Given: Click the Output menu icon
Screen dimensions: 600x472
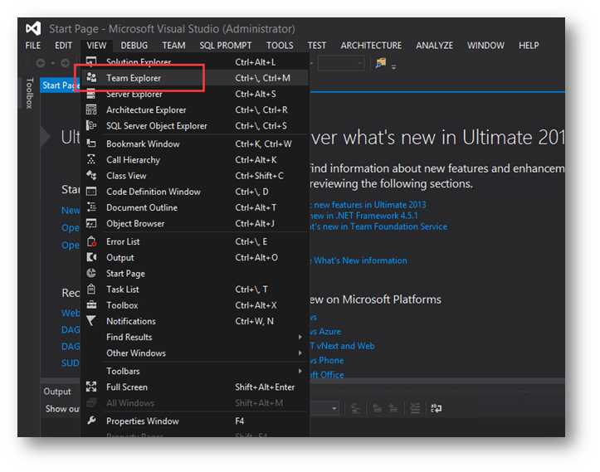Looking at the screenshot, I should (x=91, y=257).
